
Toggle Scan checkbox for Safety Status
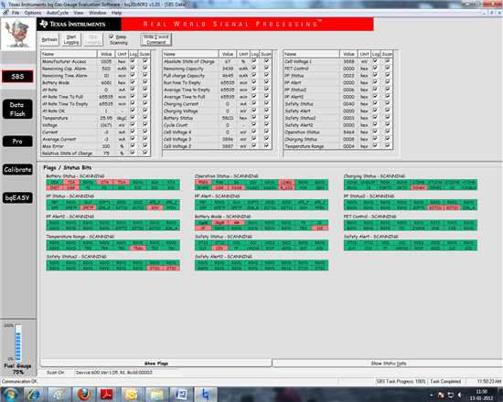pos(388,103)
